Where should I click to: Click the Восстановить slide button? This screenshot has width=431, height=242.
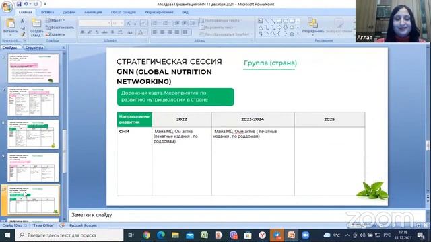point(60,28)
